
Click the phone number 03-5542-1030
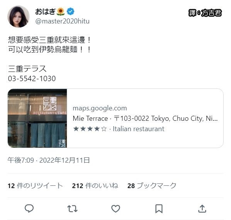(x=32, y=78)
